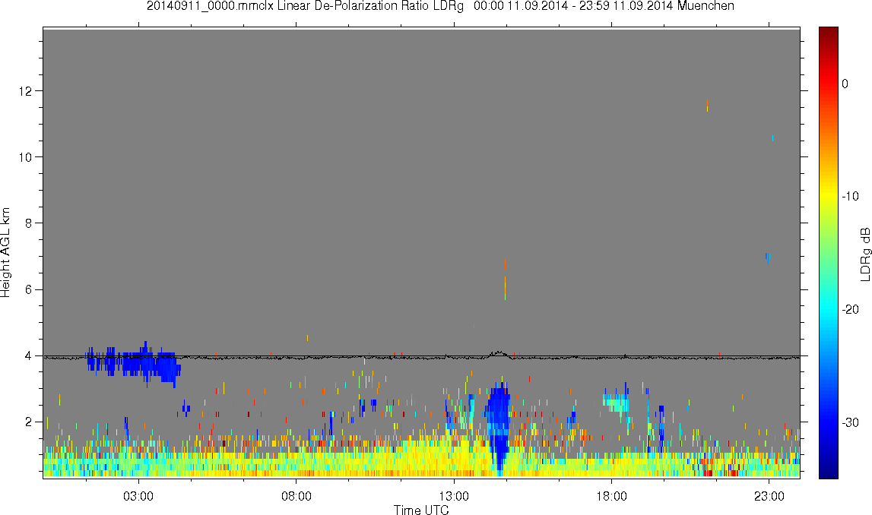Screen dimensions: 872x515
Task: Click the height tick label 10
Action: pos(24,157)
